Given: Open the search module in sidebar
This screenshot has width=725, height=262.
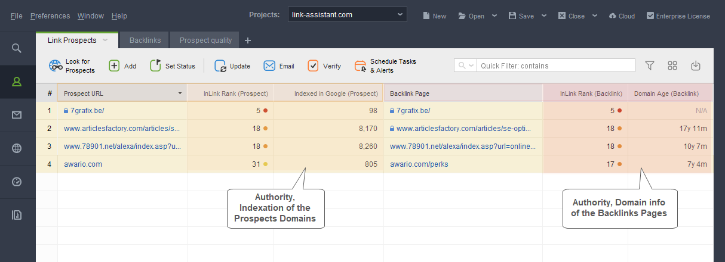Looking at the screenshot, I should coord(17,48).
